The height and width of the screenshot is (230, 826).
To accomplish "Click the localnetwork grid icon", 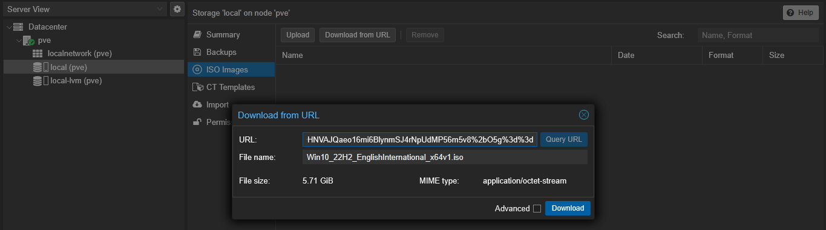I will point(38,54).
